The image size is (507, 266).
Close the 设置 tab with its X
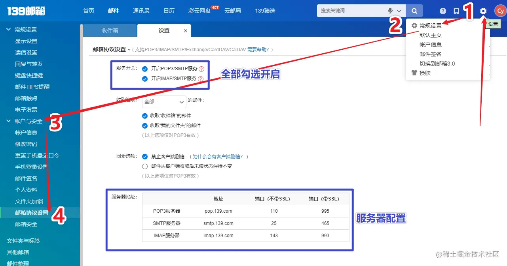186,31
